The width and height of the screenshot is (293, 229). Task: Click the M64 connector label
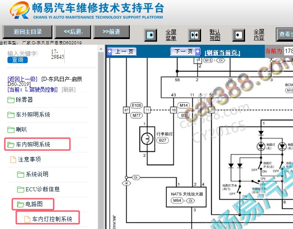(177, 200)
